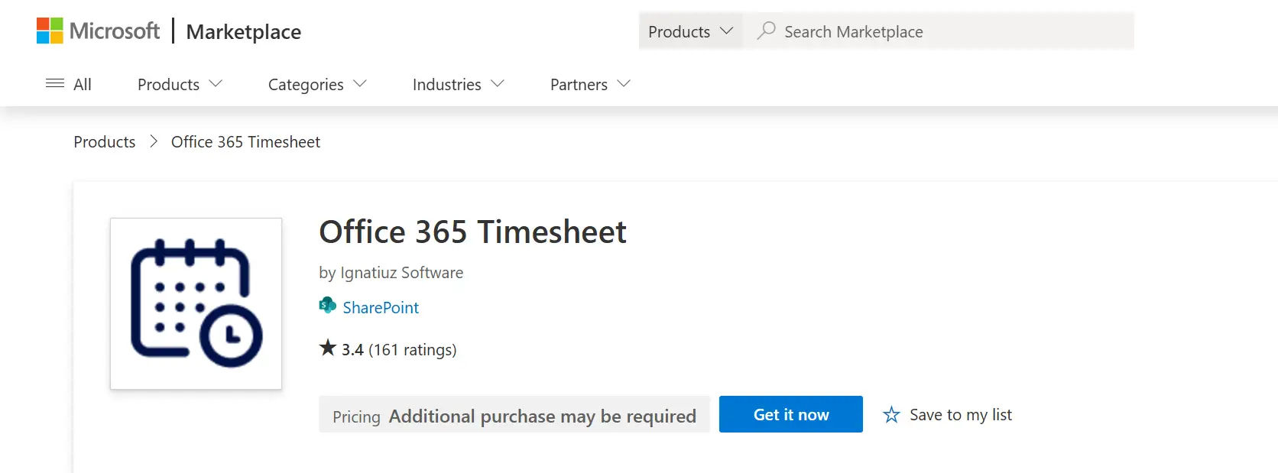Click the Microsoft logo
Viewport: 1278px width, 473px height.
click(98, 31)
